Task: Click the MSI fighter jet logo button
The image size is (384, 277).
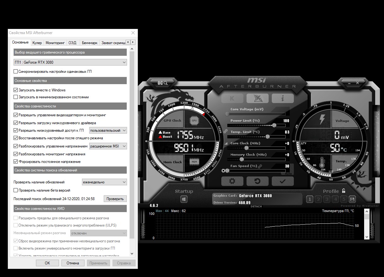Action: 257,98
